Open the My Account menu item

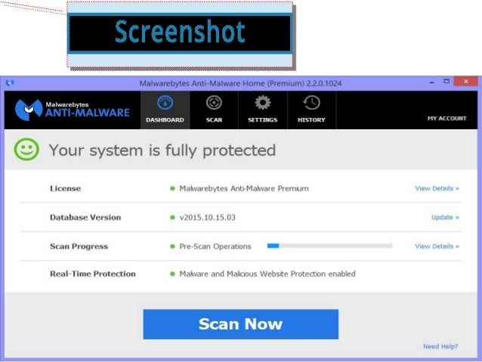point(446,119)
